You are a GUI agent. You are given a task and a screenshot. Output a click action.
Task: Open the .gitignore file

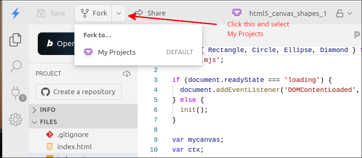click(73, 135)
